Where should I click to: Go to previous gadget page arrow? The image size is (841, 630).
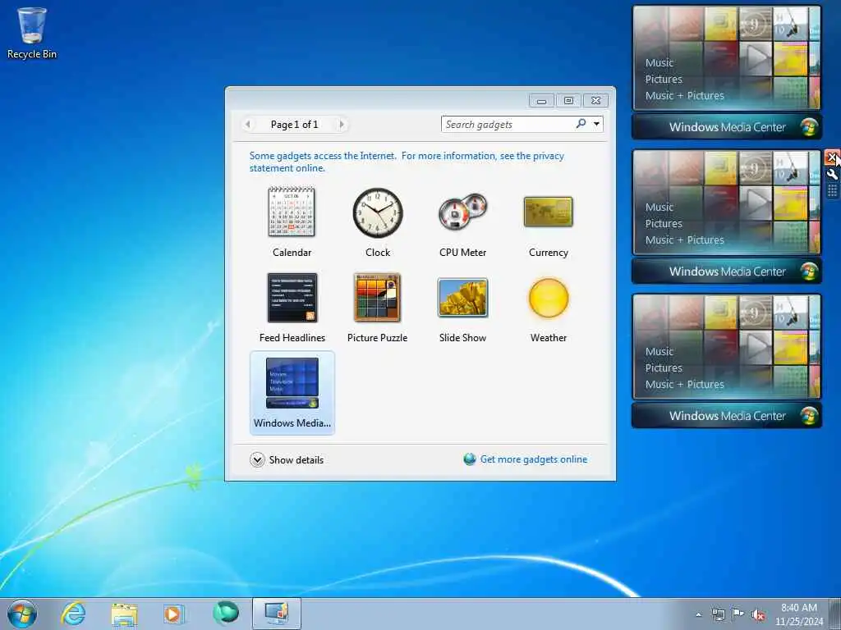(x=247, y=125)
